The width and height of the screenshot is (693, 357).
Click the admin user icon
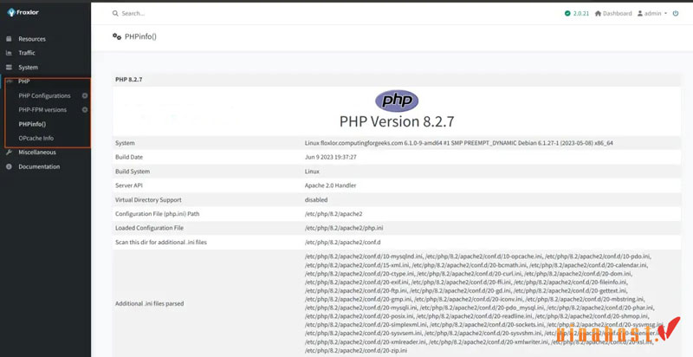click(x=640, y=13)
